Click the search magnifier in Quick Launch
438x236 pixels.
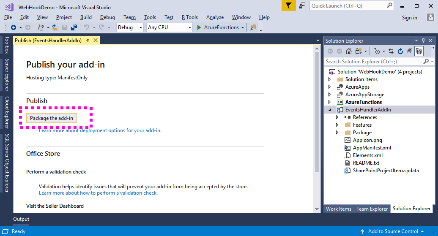[x=389, y=5]
